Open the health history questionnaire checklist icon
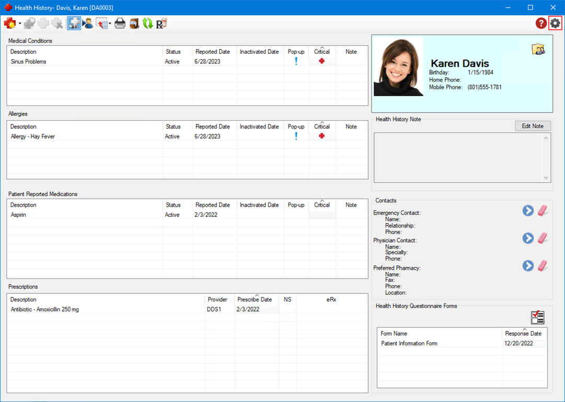This screenshot has height=402, width=565. pyautogui.click(x=537, y=317)
